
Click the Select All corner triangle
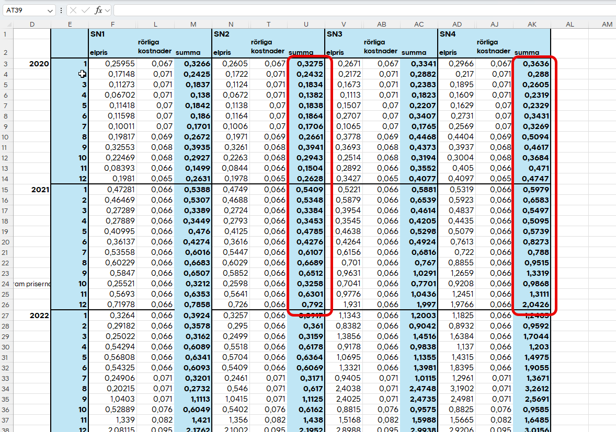[x=7, y=24]
